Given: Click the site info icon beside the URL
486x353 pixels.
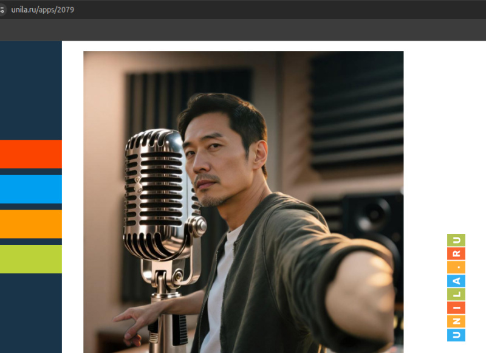Looking at the screenshot, I should [2, 10].
